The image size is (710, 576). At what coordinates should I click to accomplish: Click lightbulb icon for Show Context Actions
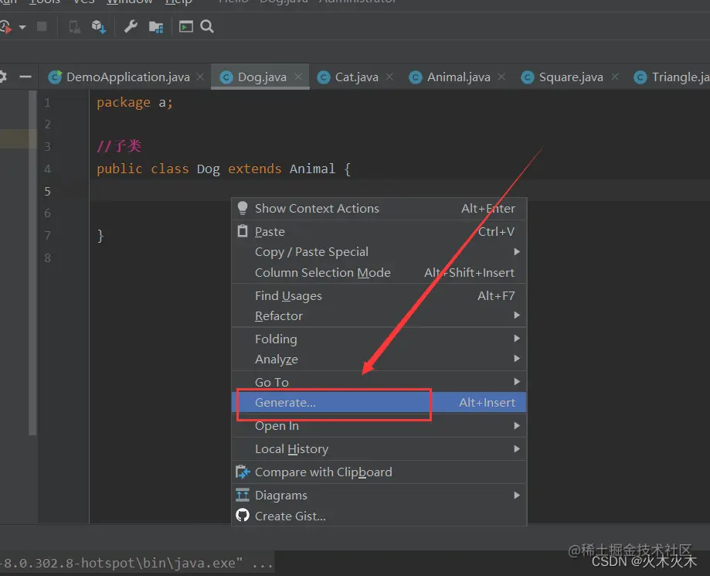pos(243,208)
